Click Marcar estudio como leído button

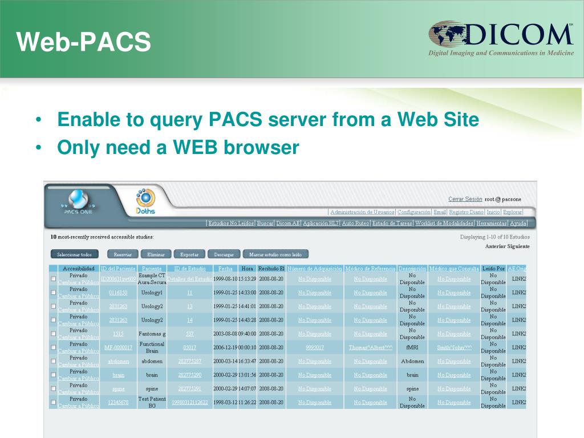tap(275, 254)
